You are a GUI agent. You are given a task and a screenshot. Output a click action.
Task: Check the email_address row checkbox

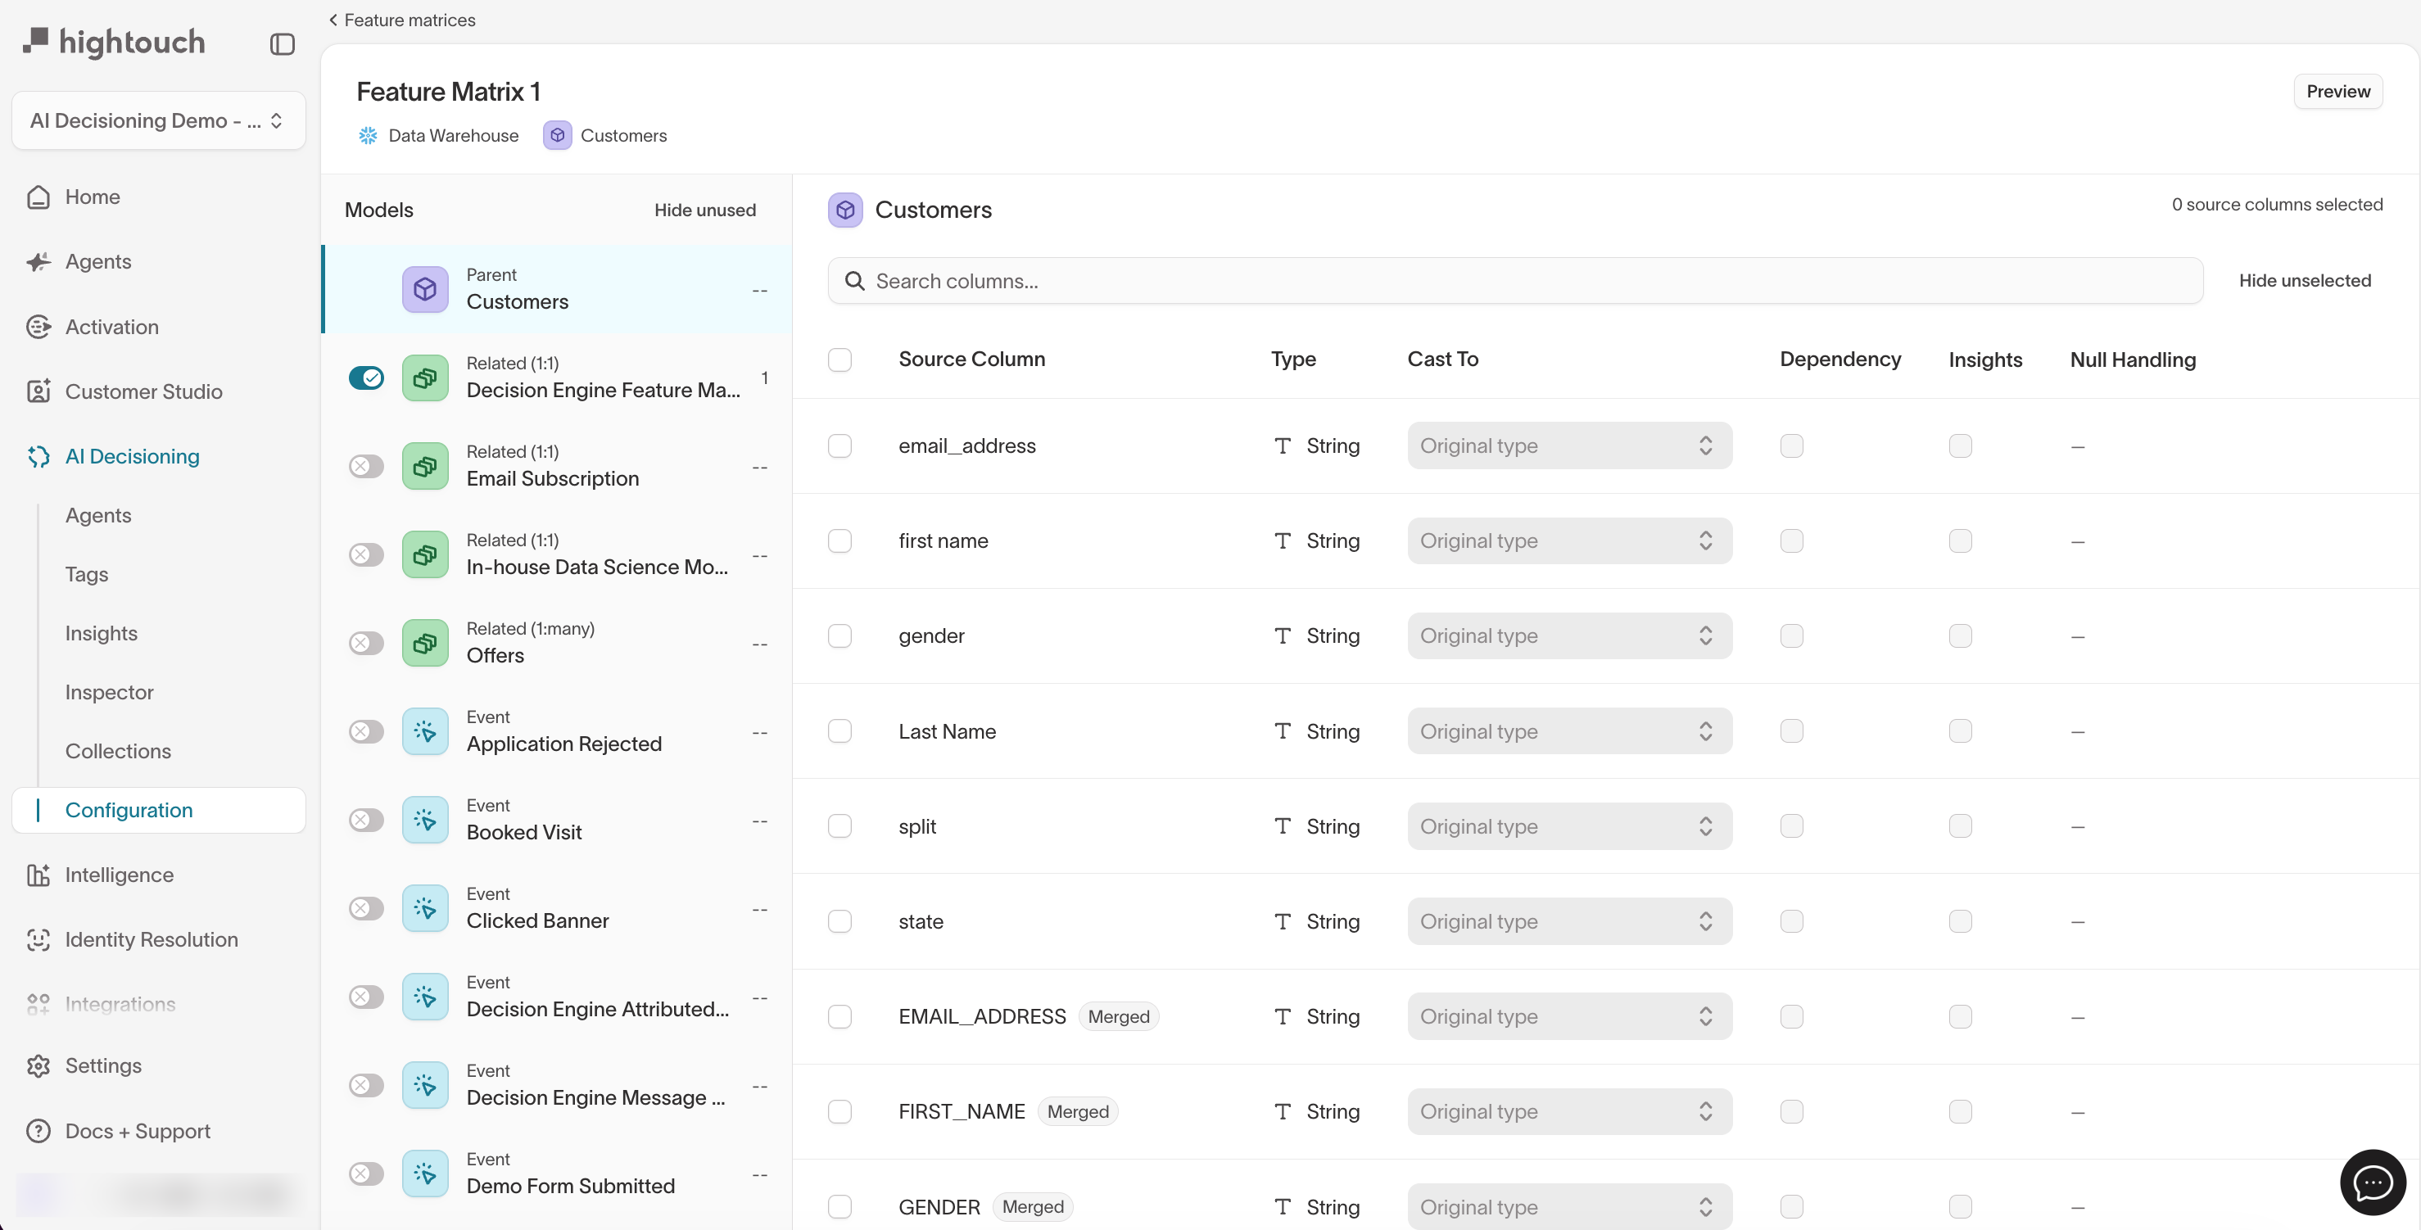tap(839, 445)
